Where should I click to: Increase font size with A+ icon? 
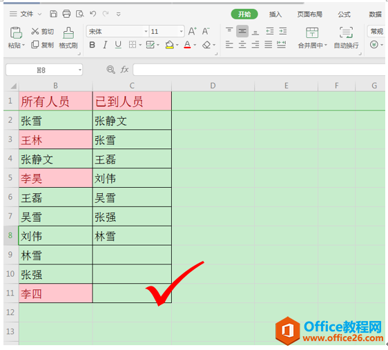(x=192, y=32)
